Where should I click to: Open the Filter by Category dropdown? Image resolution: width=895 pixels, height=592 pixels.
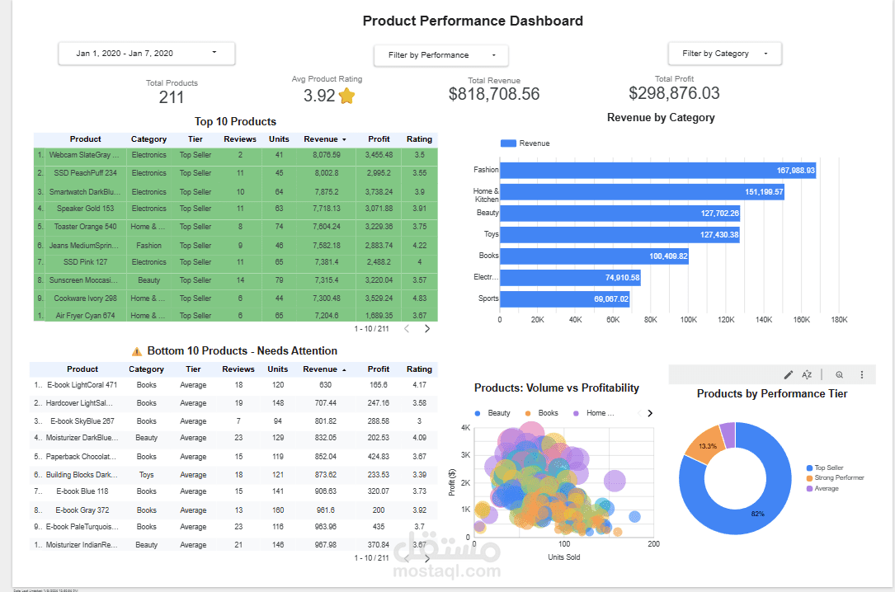[x=724, y=53]
